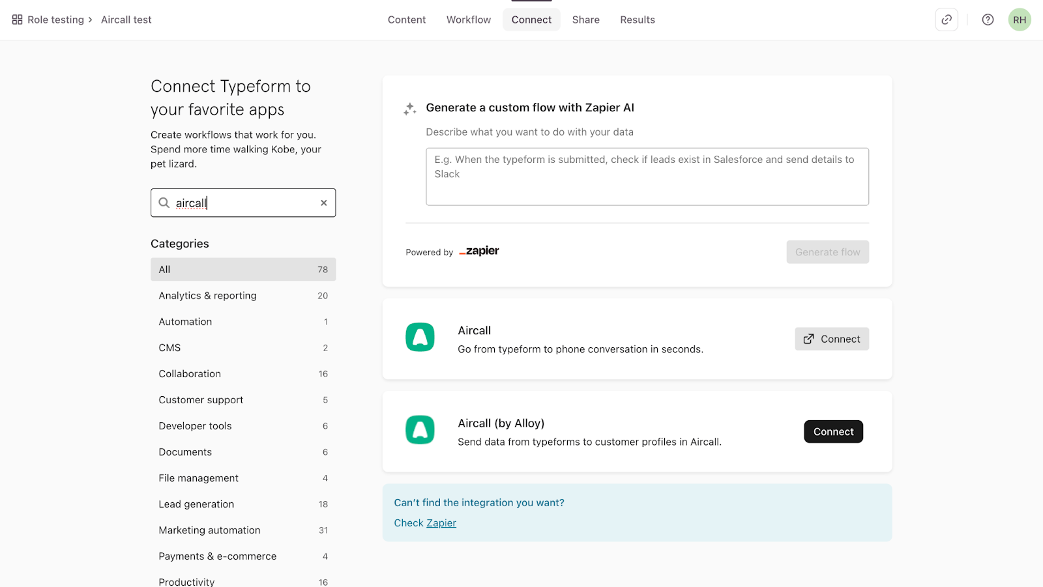Click the Zapier logo next to Powered by
This screenshot has width=1043, height=587.
click(479, 251)
